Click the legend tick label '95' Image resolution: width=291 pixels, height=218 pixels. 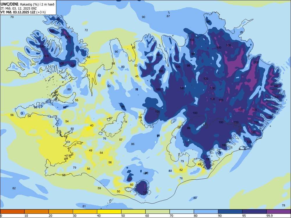pos(244,216)
